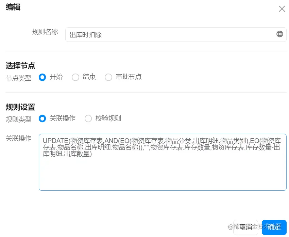The image size is (289, 237).
Task: Click the blue 确定 button
Action: pos(274,227)
